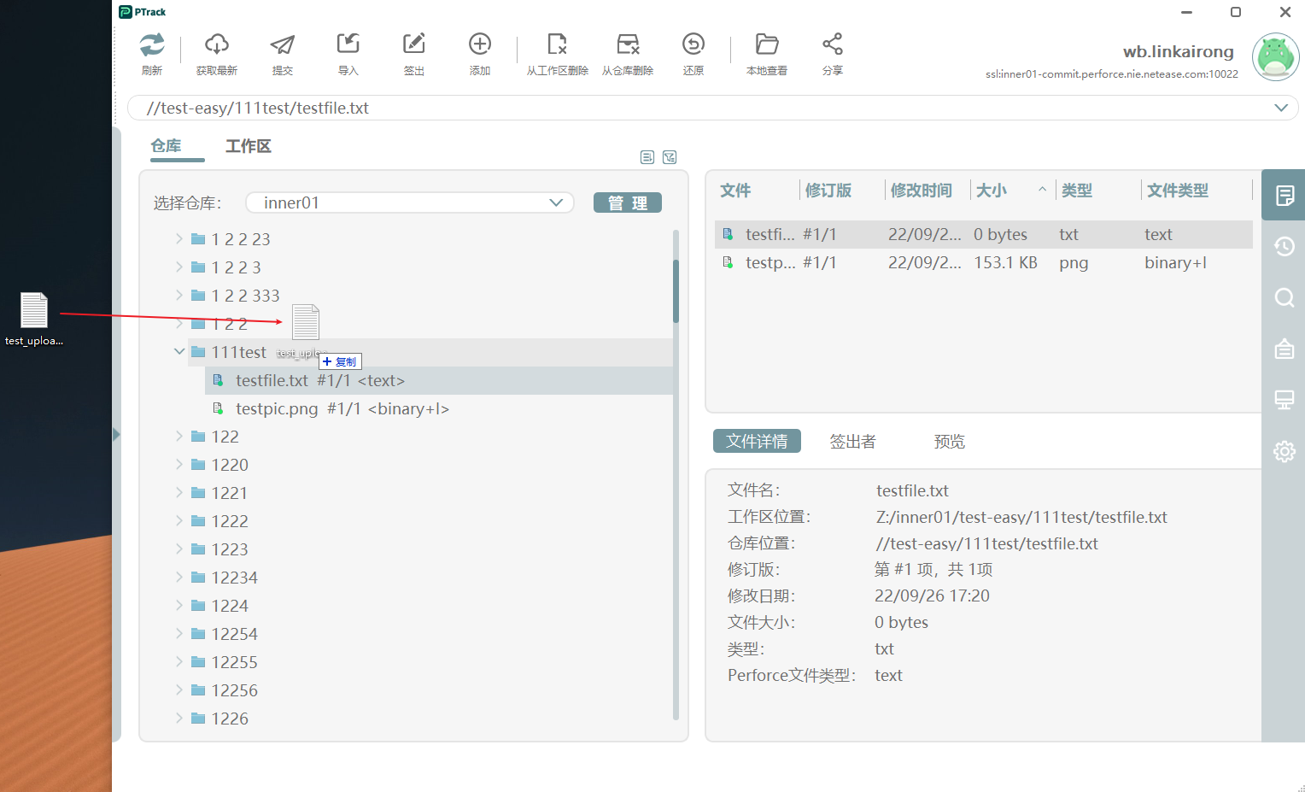The width and height of the screenshot is (1305, 792).
Task: Click the user avatar image
Action: 1275,57
